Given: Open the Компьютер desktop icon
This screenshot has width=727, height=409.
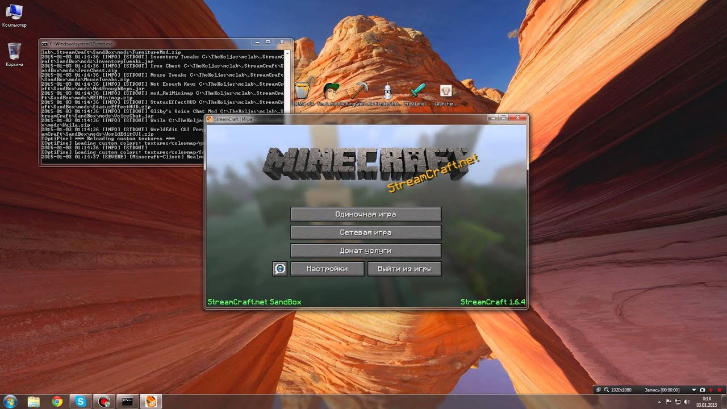Looking at the screenshot, I should pos(14,16).
